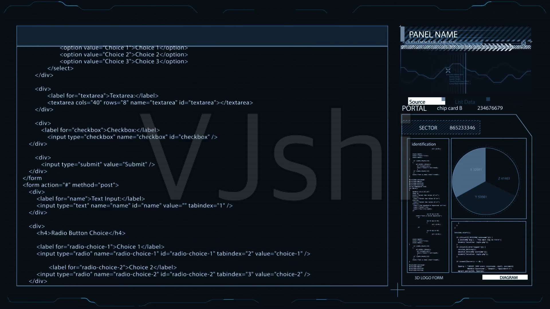The image size is (550, 309).
Task: Click the PORTAL navigation icon
Action: tap(415, 108)
